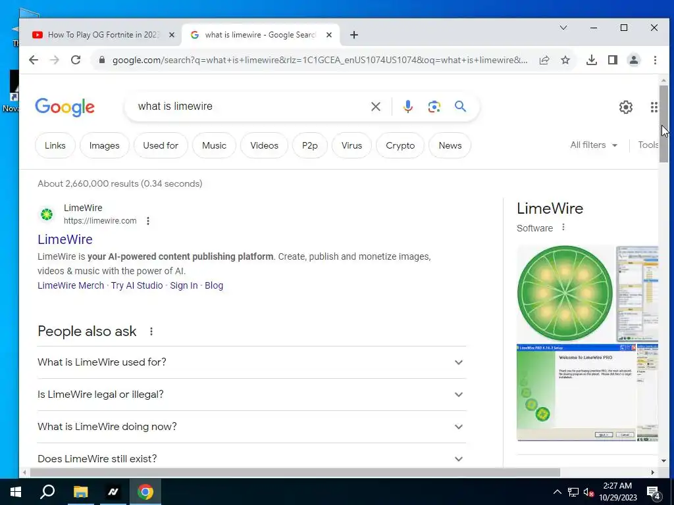The image size is (674, 505).
Task: Open the LimeWire lime logo image
Action: coord(565,293)
